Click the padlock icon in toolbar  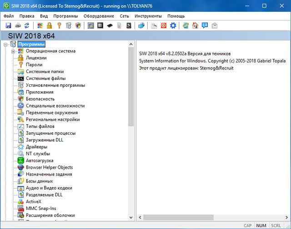click(50, 25)
